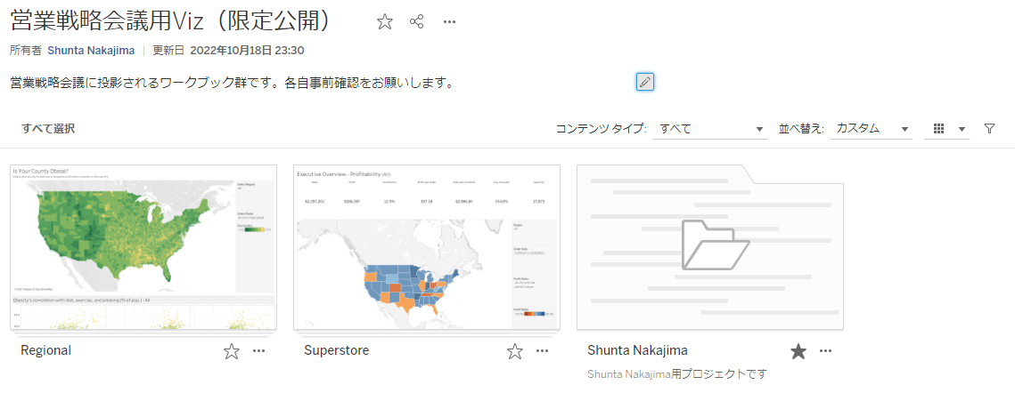Click すべて選択 to select all items

click(48, 128)
